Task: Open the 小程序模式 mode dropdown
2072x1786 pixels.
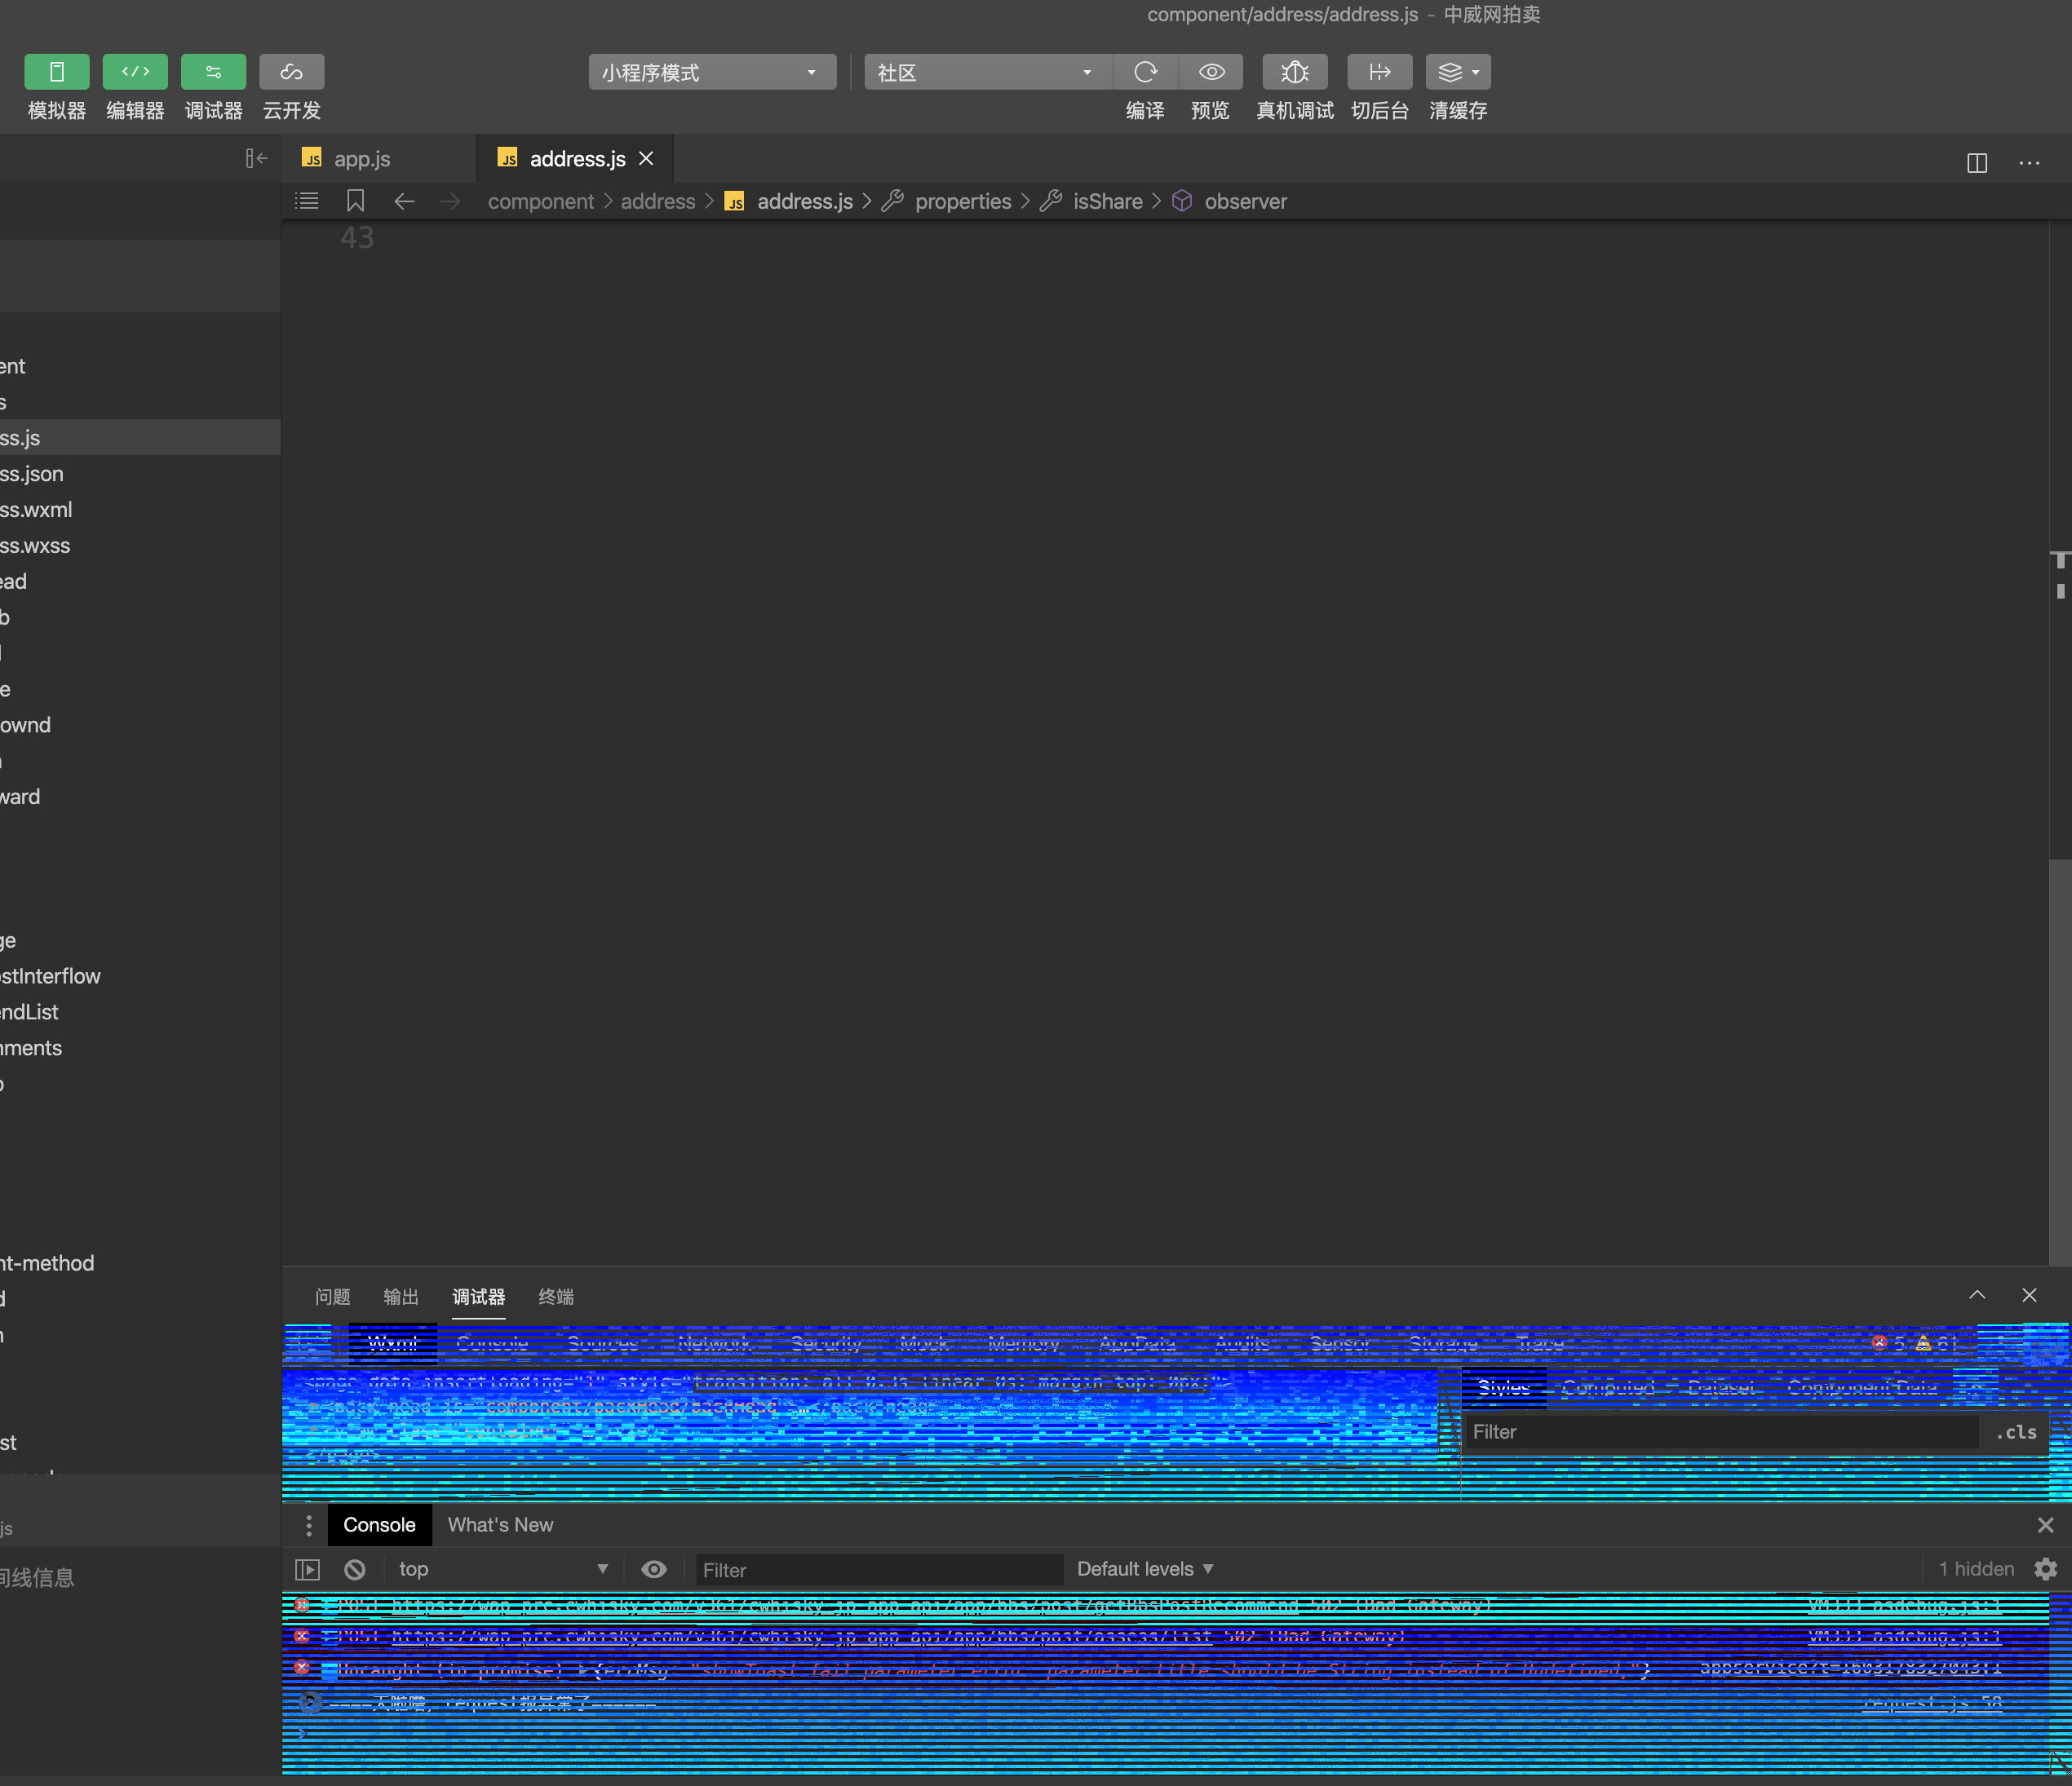Action: click(711, 72)
